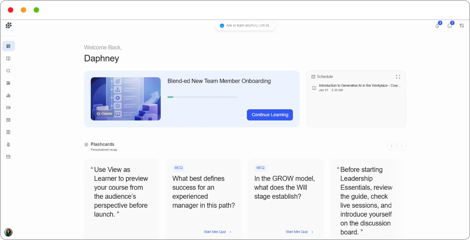Start Mini Quiz for experienced manager question
470x240 pixels.
point(218,232)
